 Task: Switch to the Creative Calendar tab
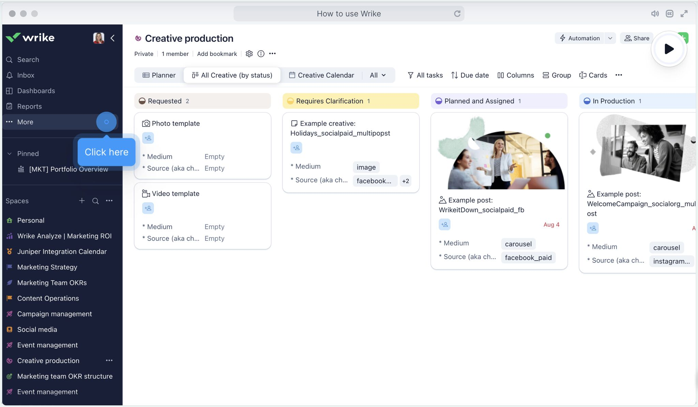321,75
